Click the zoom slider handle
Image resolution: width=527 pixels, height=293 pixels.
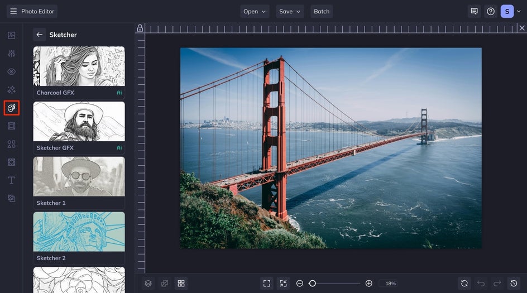click(x=312, y=284)
